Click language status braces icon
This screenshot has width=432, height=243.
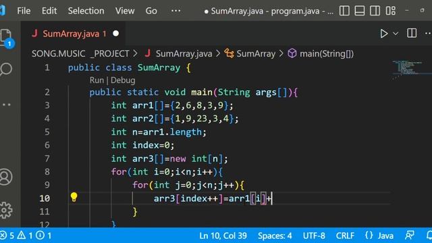coord(369,236)
